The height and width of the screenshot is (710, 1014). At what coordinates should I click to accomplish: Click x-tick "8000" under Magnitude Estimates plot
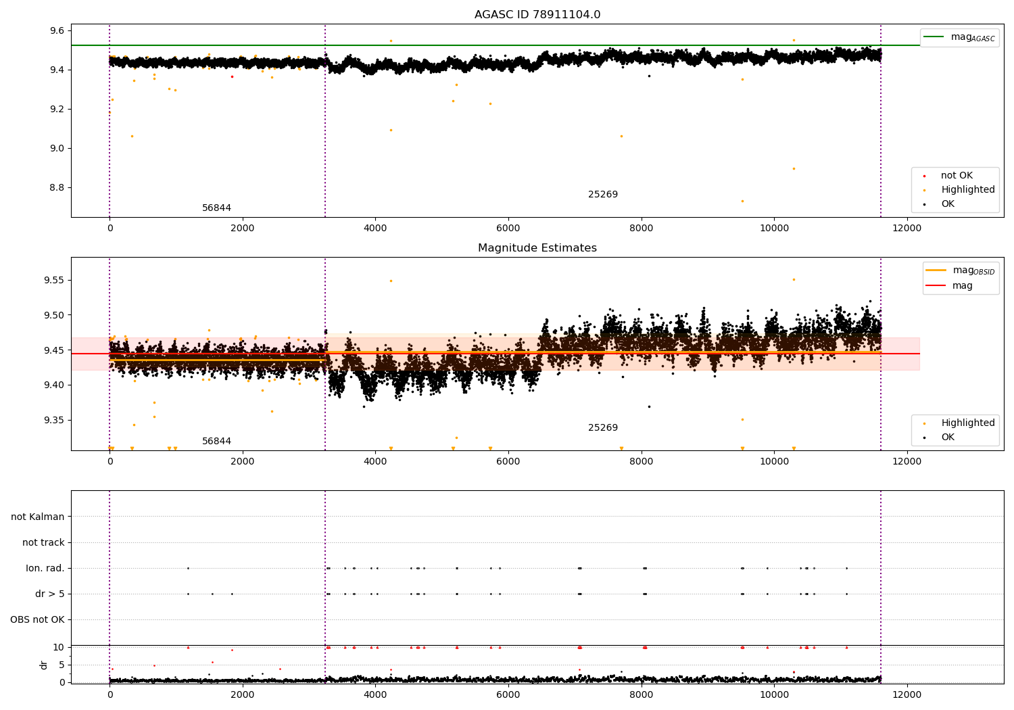(641, 461)
